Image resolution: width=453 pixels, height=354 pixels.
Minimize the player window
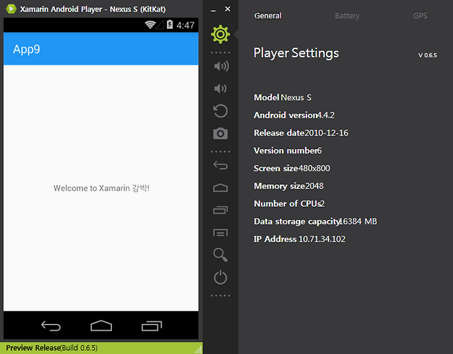click(213, 9)
